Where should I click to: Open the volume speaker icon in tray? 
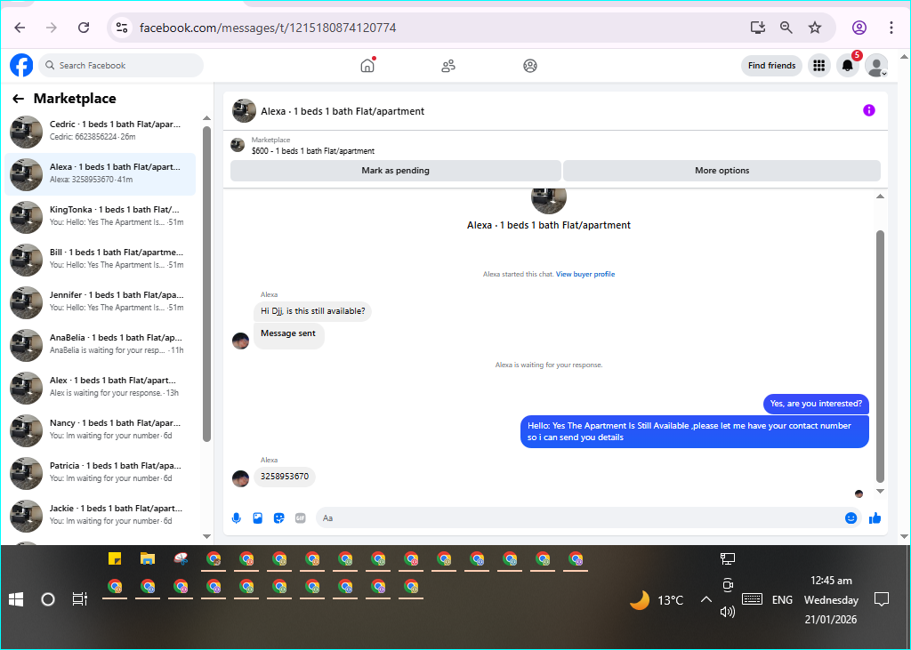[728, 612]
